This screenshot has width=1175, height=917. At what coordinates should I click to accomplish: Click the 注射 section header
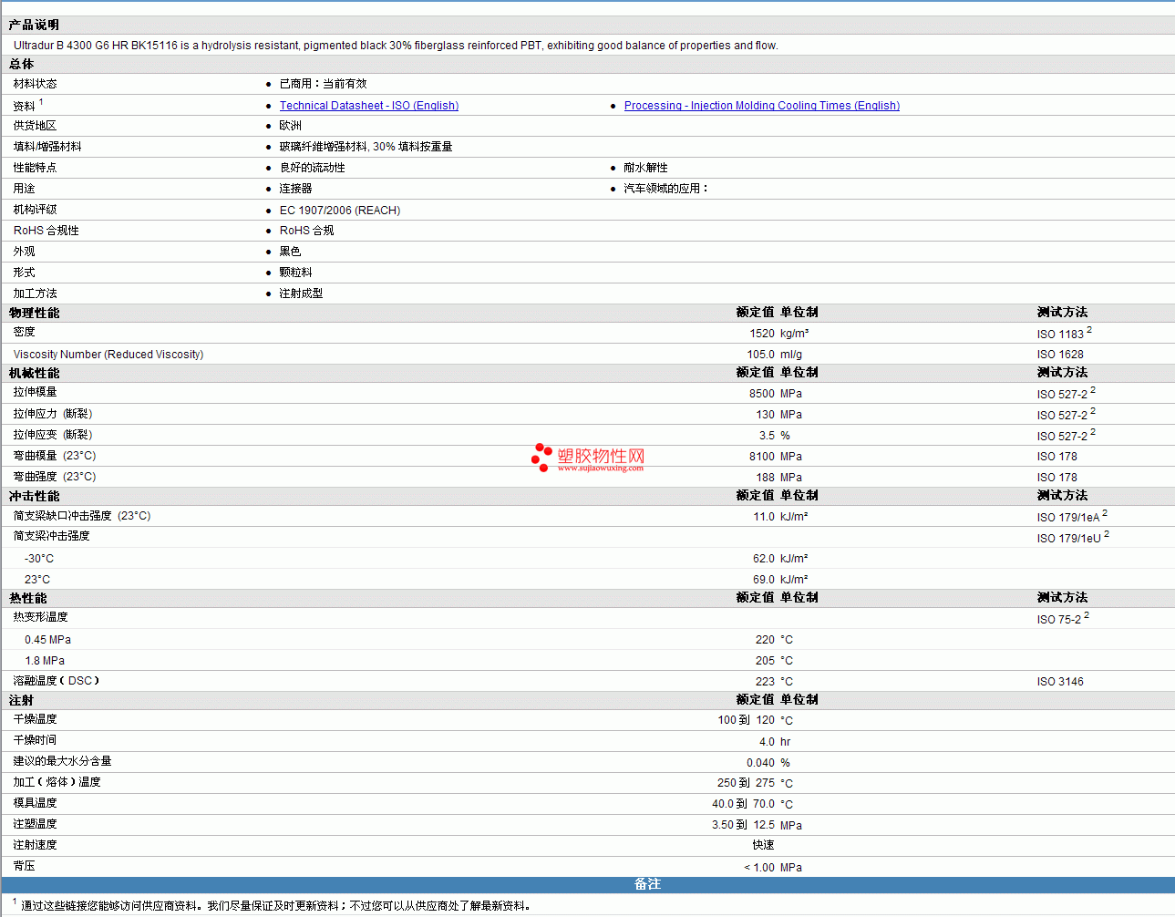pos(22,700)
